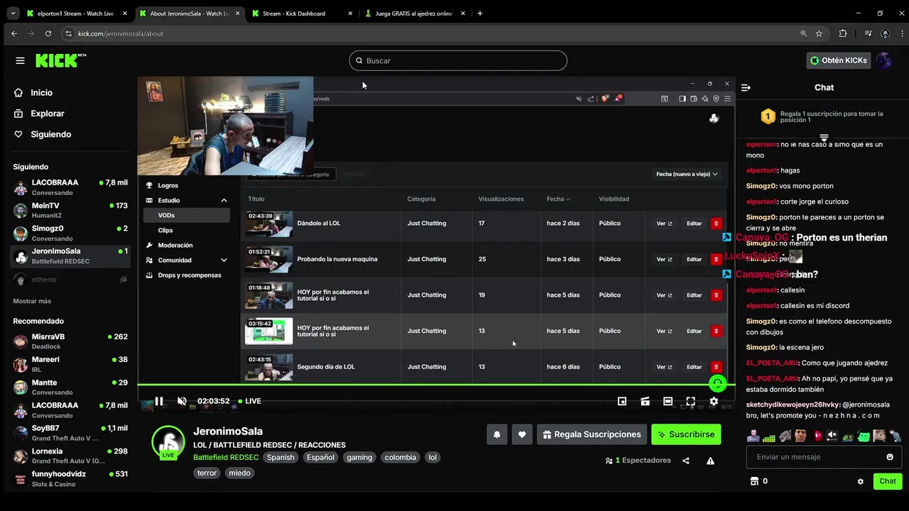909x511 pixels.
Task: Open MeinTV followed channel
Action: [x=71, y=210]
